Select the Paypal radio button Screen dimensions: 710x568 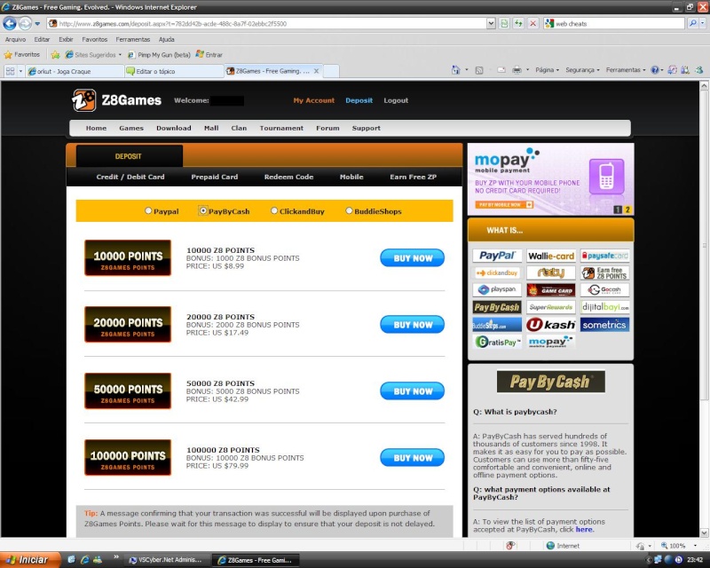pos(148,210)
